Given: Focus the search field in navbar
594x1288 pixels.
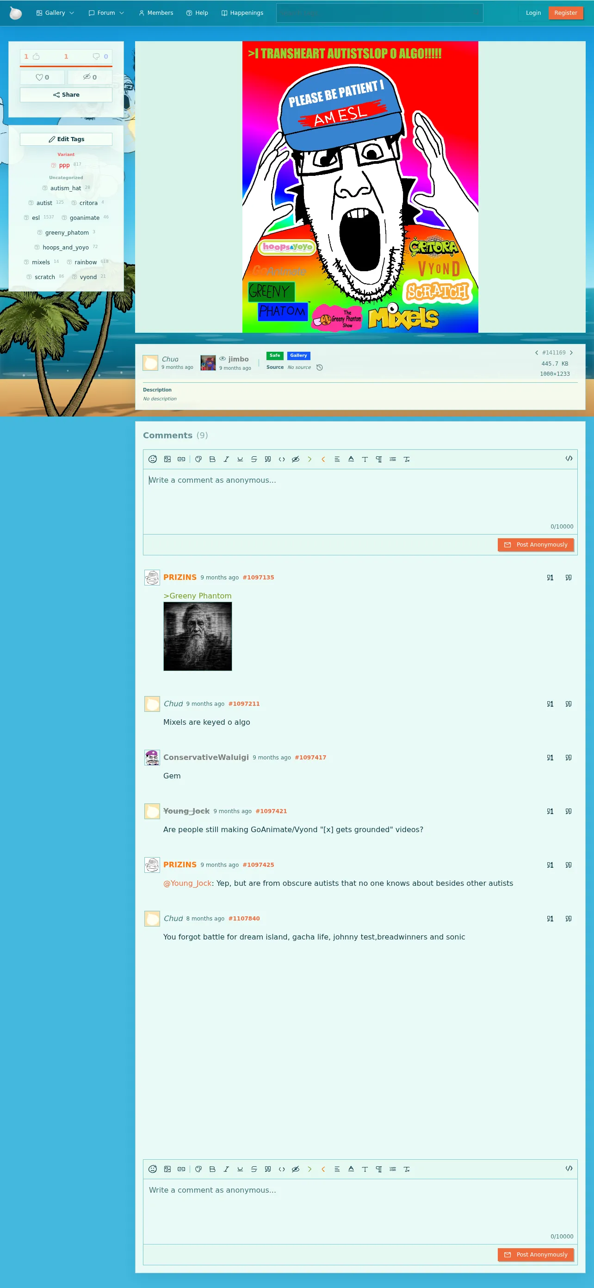Looking at the screenshot, I should pos(379,13).
